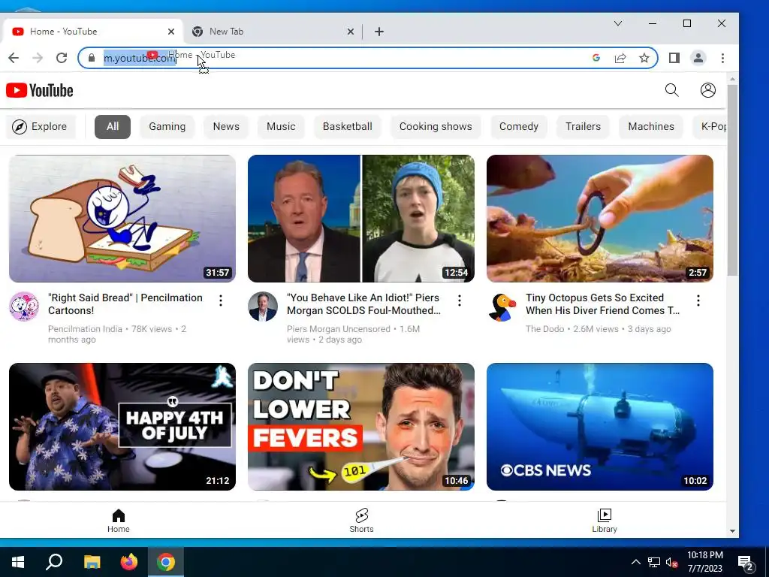The height and width of the screenshot is (577, 769).
Task: Click the "You Behave Like An Idiot!" title
Action: coord(363,304)
